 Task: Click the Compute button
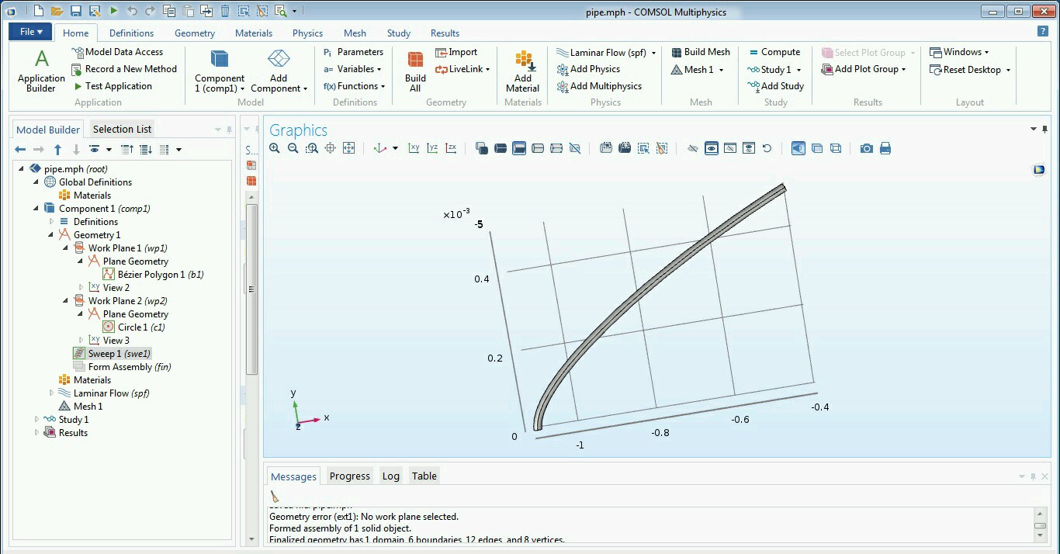click(774, 52)
